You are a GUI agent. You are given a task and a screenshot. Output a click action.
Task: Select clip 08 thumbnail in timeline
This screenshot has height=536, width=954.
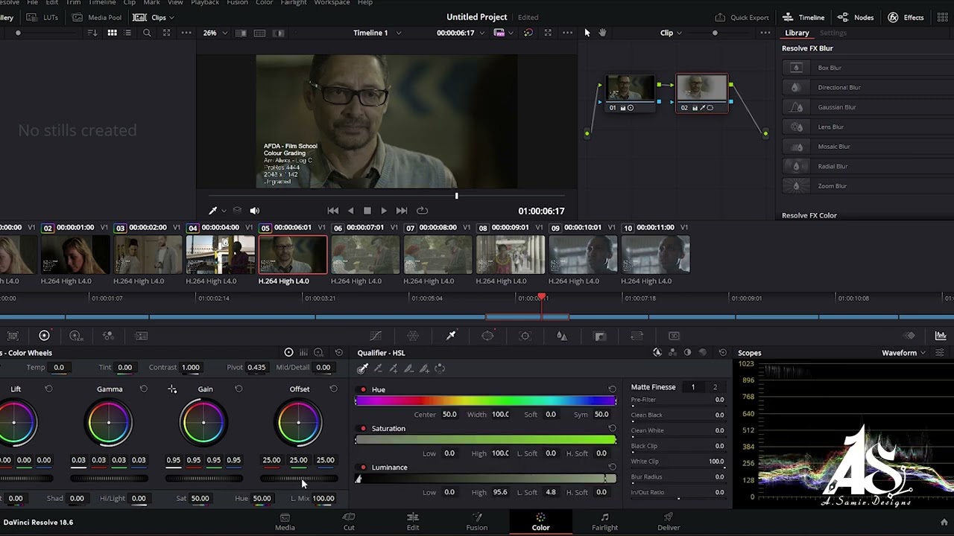point(511,255)
